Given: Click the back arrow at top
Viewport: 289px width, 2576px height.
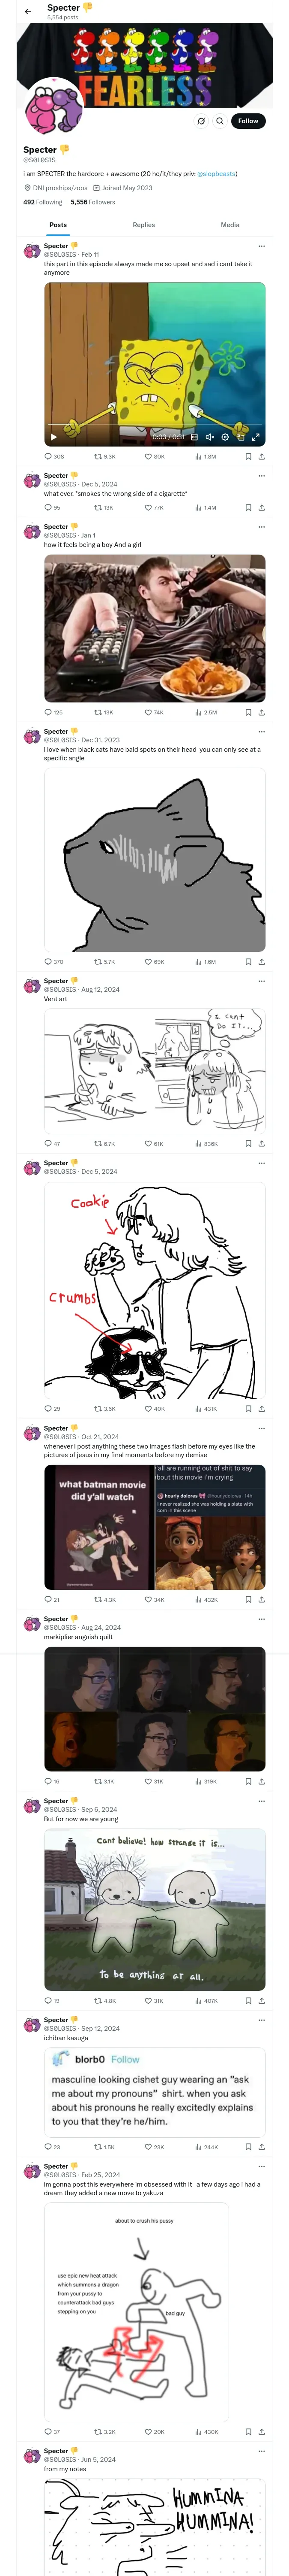Looking at the screenshot, I should 28,12.
